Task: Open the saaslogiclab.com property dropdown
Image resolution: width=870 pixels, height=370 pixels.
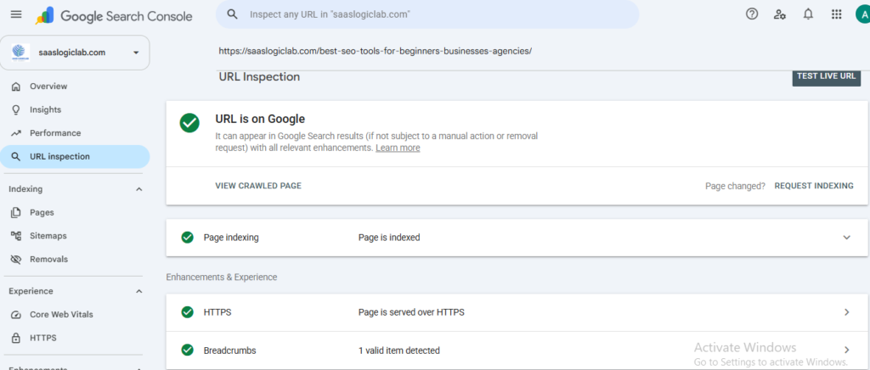Action: (x=75, y=53)
